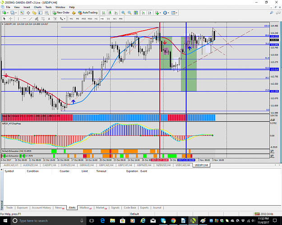Screen dimensions: 282x225
Task: Open the Market Watch window icon
Action: pyautogui.click(x=22, y=13)
